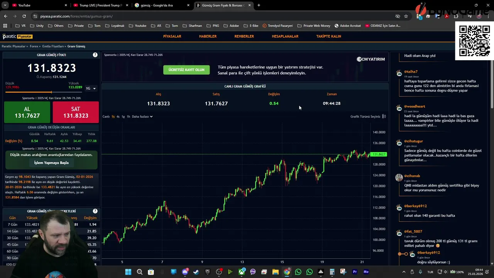Open the Chrome apps grid in bookmarks bar
The height and width of the screenshot is (278, 494).
coord(5,26)
